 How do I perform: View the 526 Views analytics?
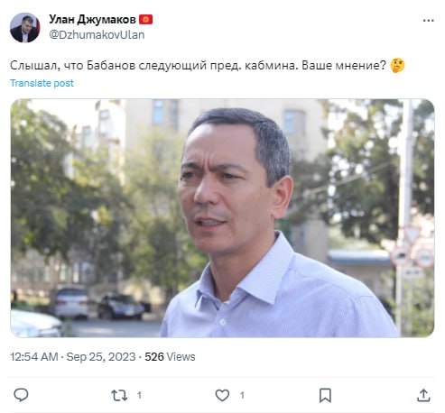[x=170, y=357]
